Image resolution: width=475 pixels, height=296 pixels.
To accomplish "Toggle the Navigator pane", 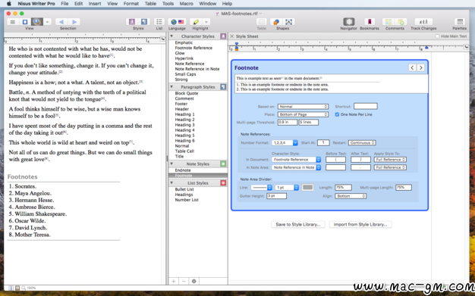I will [x=349, y=22].
